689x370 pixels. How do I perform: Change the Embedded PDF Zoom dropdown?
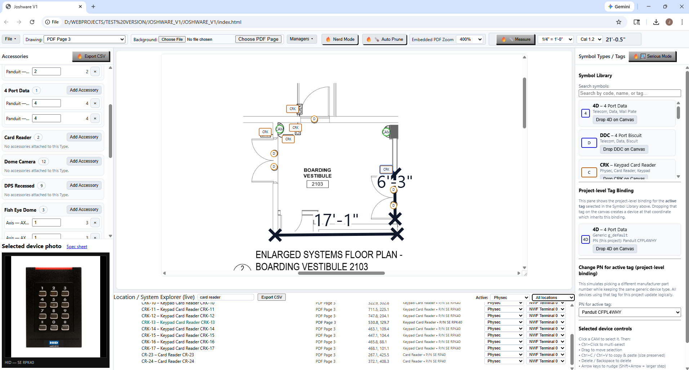pos(470,39)
